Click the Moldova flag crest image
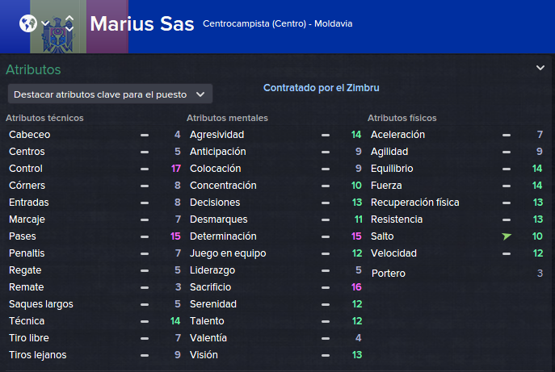This screenshot has width=555, height=372. (x=57, y=35)
